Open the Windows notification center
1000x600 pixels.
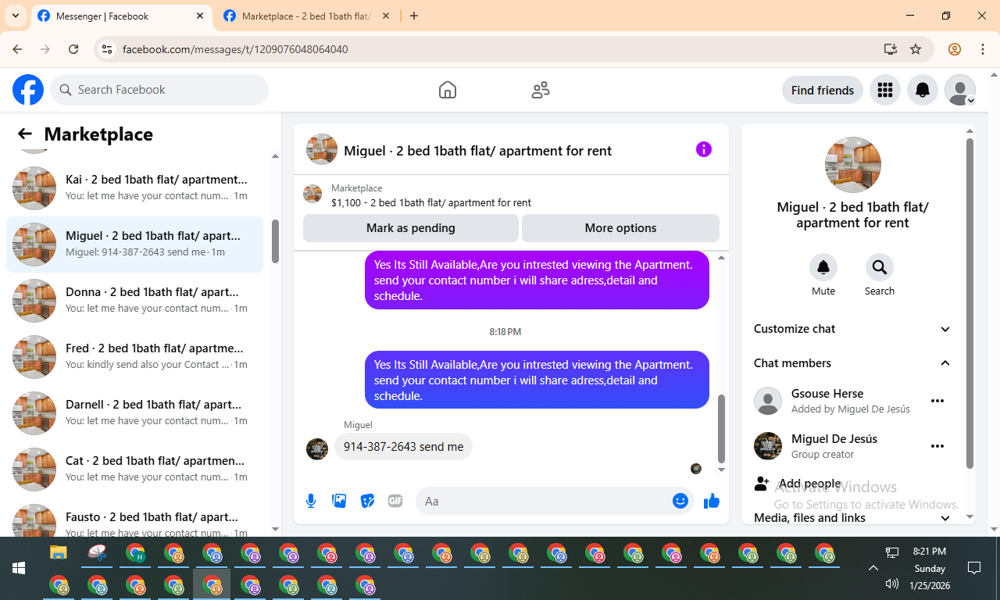tap(974, 568)
